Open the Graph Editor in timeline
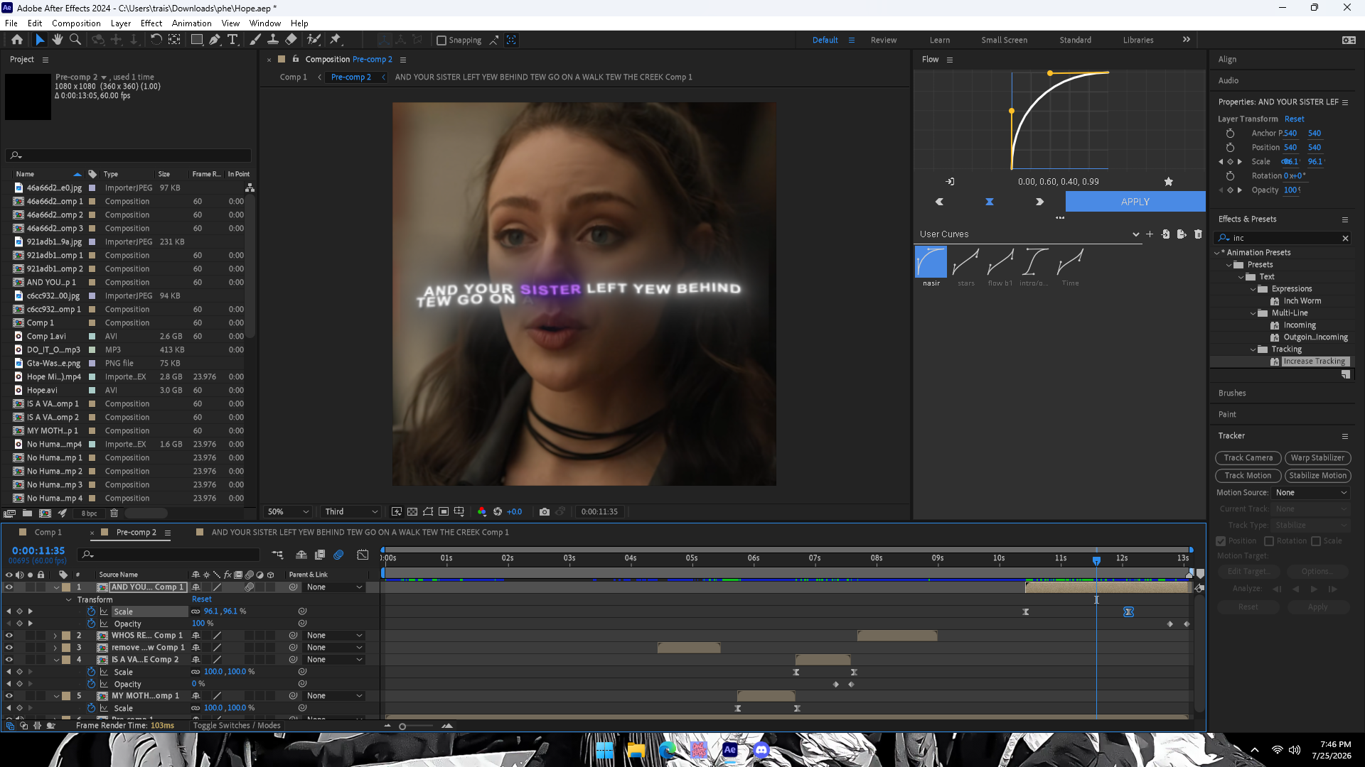This screenshot has width=1365, height=767. point(363,555)
